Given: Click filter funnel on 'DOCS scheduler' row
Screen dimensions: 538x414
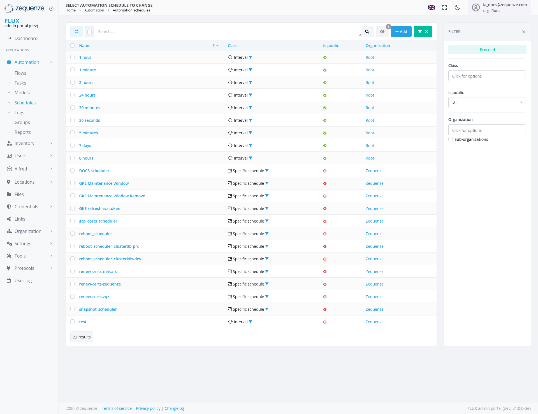Looking at the screenshot, I should (x=267, y=171).
